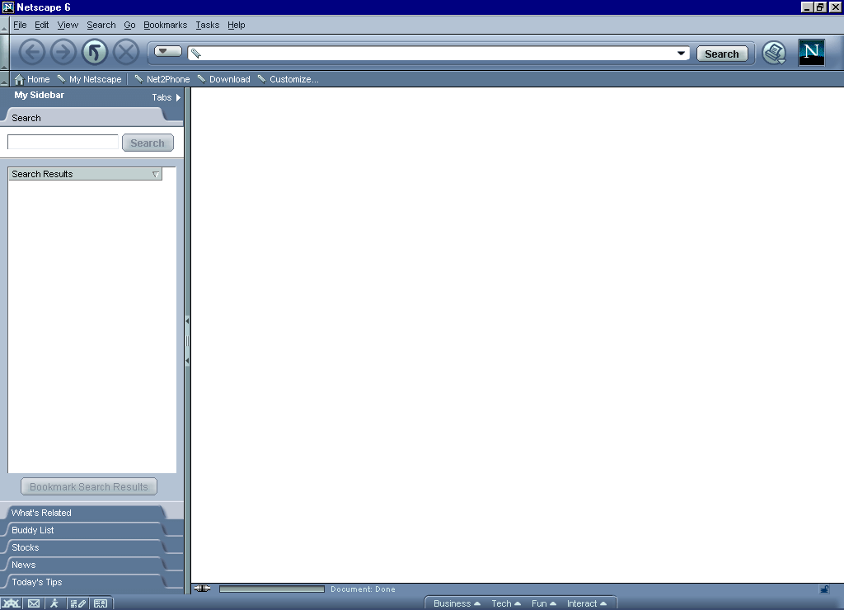The width and height of the screenshot is (844, 610).
Task: Click the Search button beside the URL bar
Action: coord(722,54)
